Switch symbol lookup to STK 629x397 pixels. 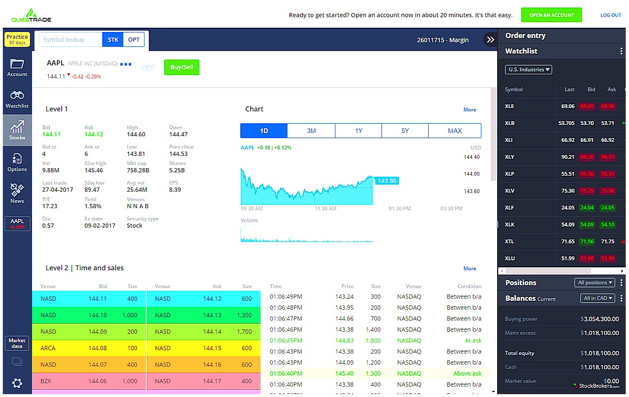click(x=113, y=39)
